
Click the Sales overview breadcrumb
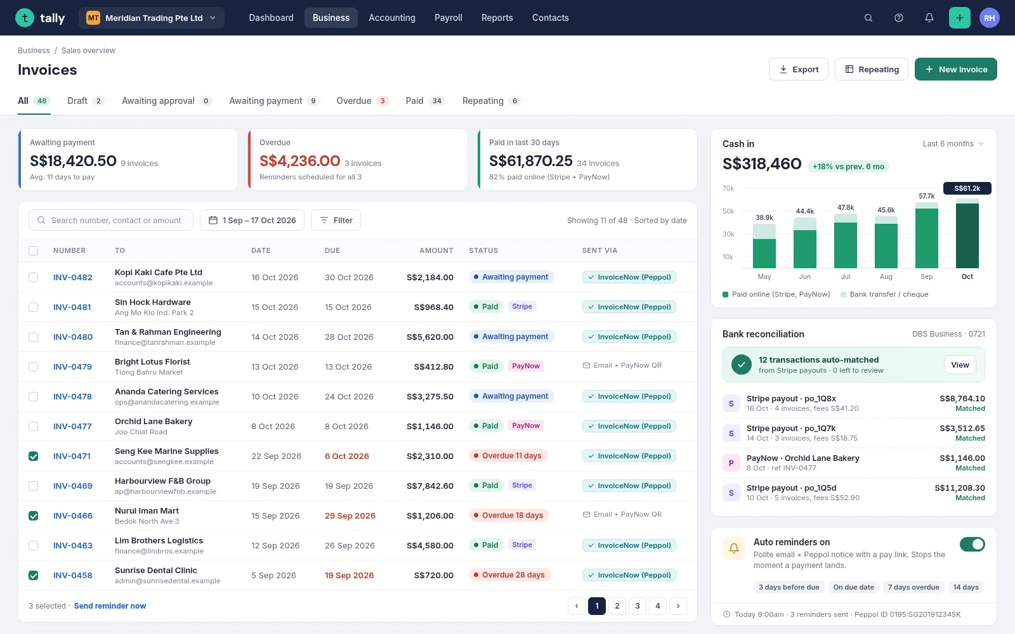(88, 51)
